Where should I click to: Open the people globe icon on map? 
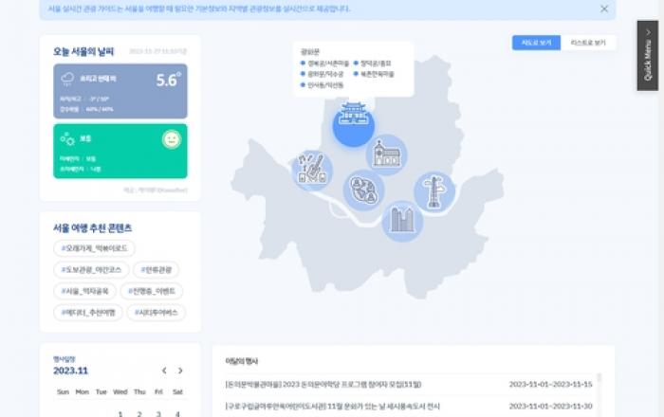[x=363, y=190]
